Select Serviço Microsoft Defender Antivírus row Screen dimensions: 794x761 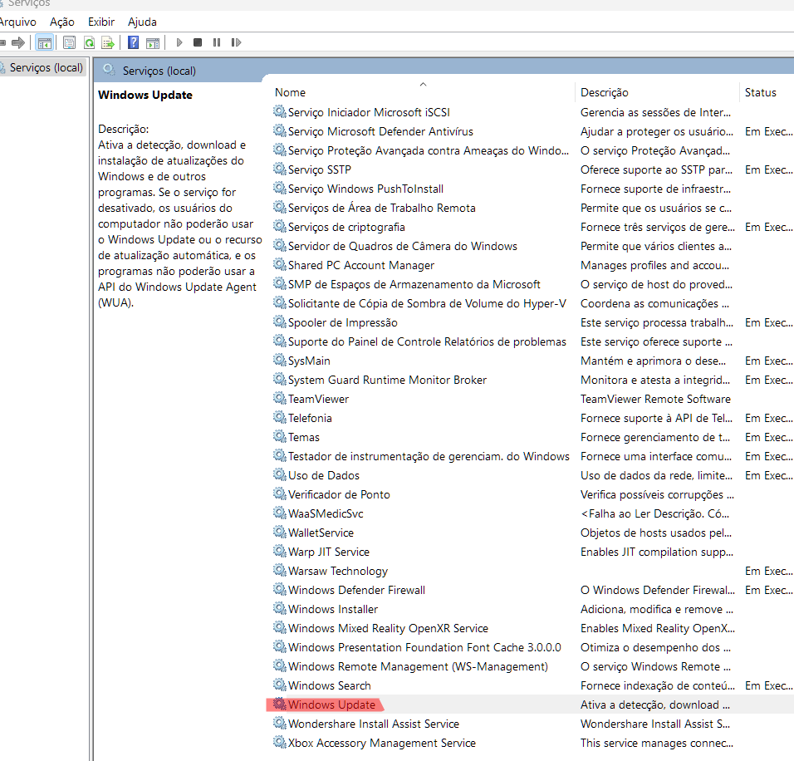coord(380,132)
